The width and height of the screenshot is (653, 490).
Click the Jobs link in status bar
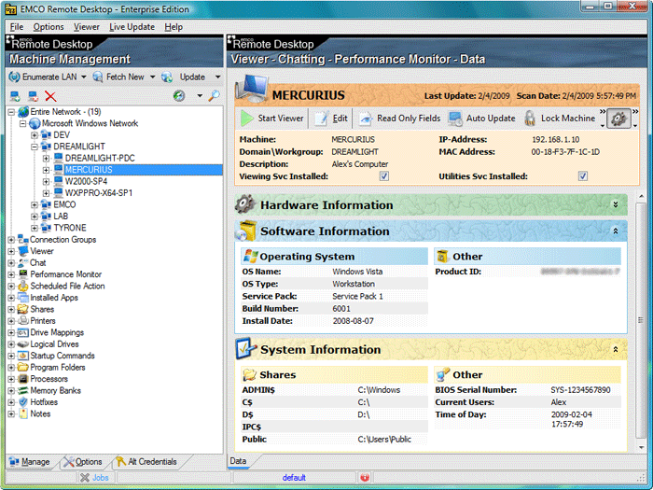(x=101, y=478)
